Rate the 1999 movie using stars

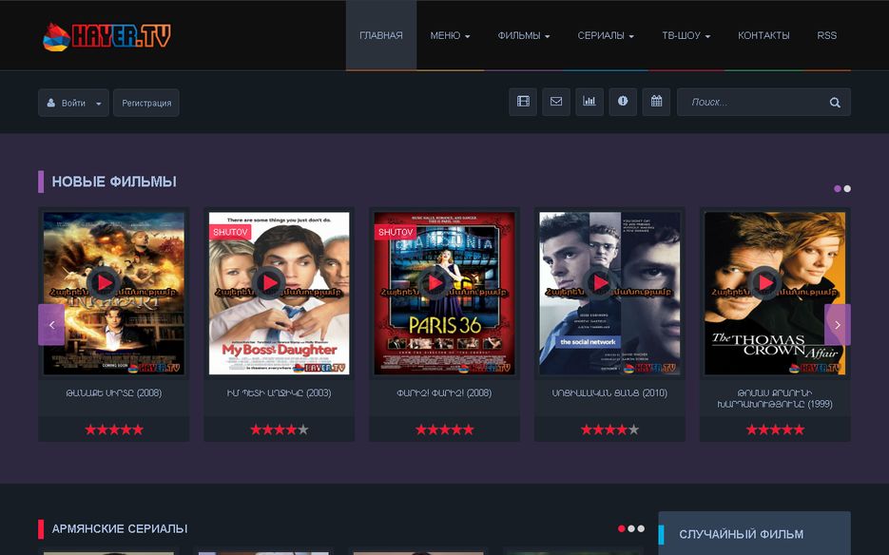tap(775, 430)
